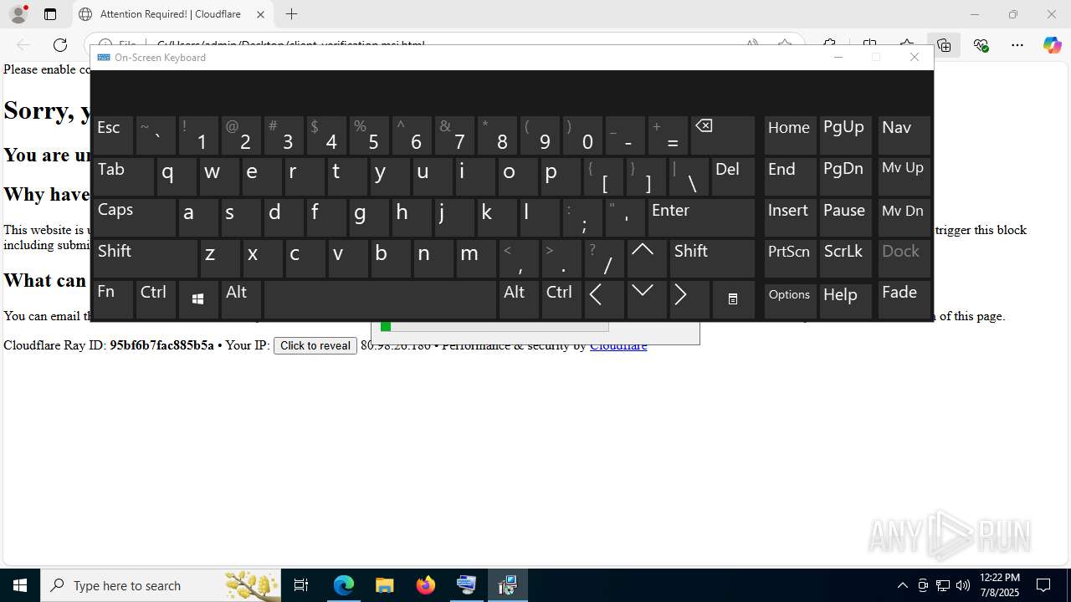Toggle the right Alt key on the keyboard
Screen dimensions: 1071x602
[x=519, y=299]
